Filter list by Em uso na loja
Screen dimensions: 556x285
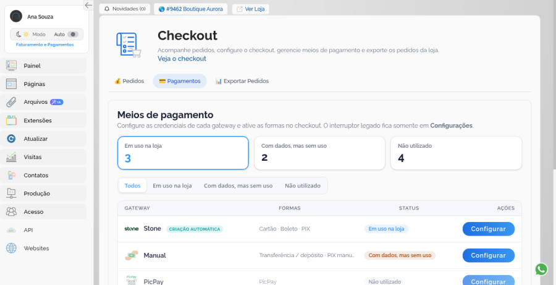point(172,185)
